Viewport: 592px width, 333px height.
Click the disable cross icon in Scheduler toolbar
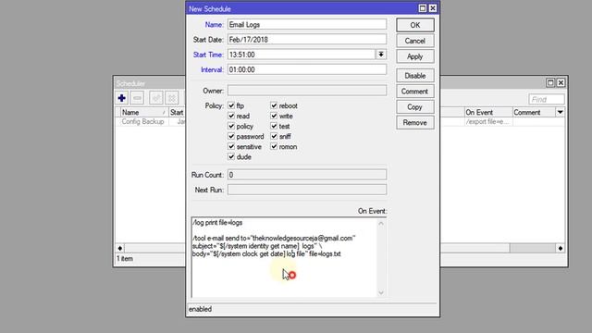172,98
